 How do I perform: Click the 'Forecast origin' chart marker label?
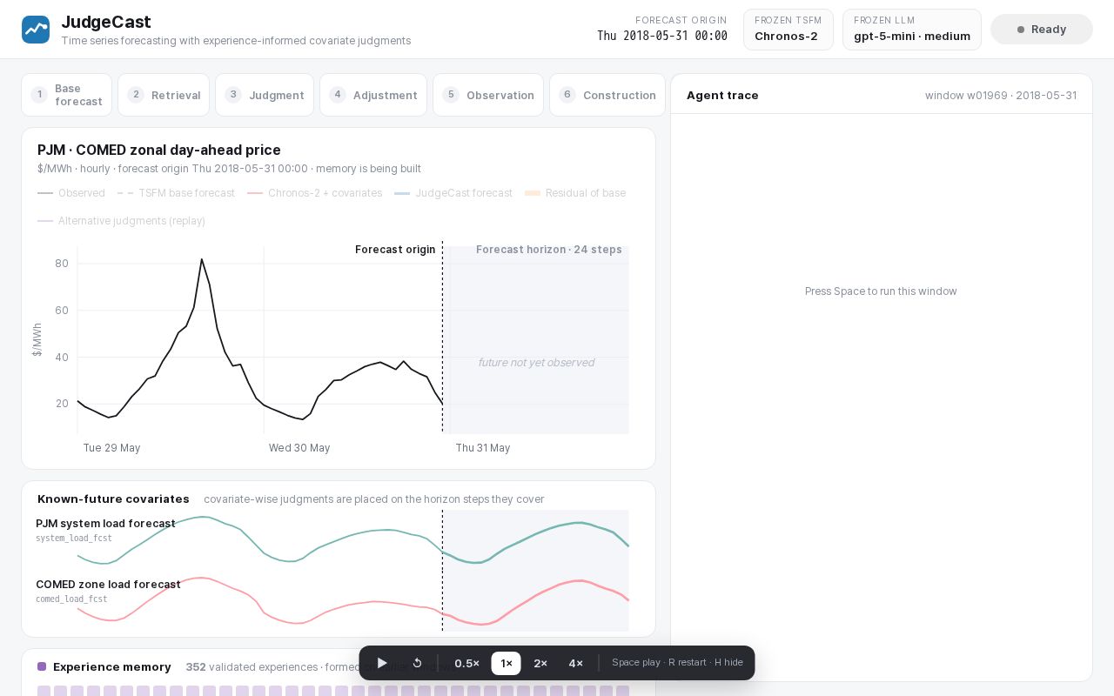point(395,250)
